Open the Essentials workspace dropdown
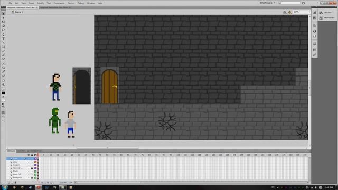Viewport: 338px width, 190px height. 267,3
